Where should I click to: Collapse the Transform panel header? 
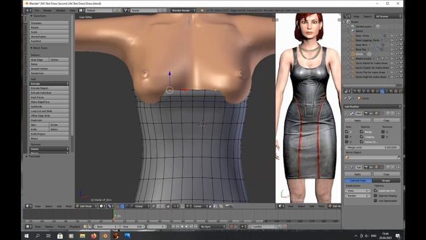(38, 16)
